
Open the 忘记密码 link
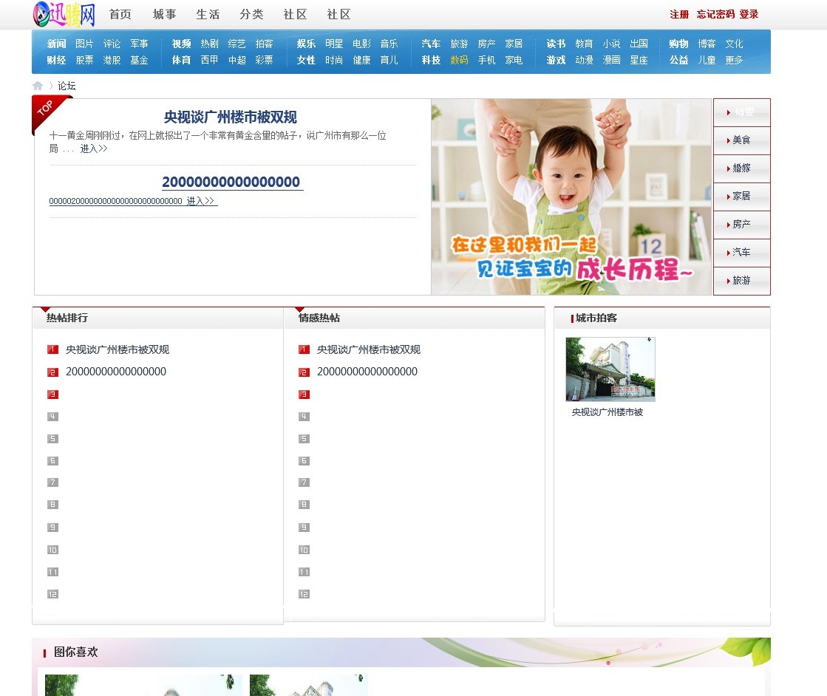click(x=715, y=15)
